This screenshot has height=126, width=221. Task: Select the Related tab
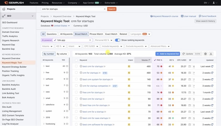pyautogui.click(x=123, y=34)
